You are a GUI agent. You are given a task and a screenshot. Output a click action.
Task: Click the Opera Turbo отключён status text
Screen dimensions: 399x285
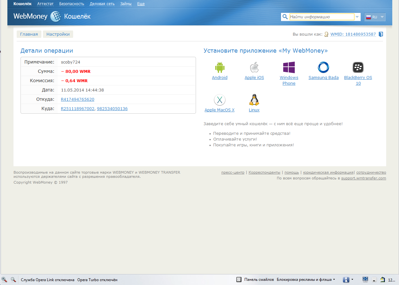98,280
